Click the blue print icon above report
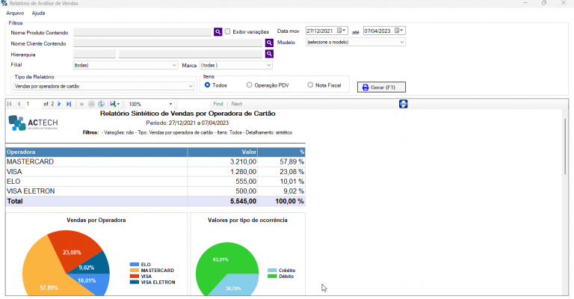Image resolution: width=574 pixels, height=299 pixels. (403, 104)
